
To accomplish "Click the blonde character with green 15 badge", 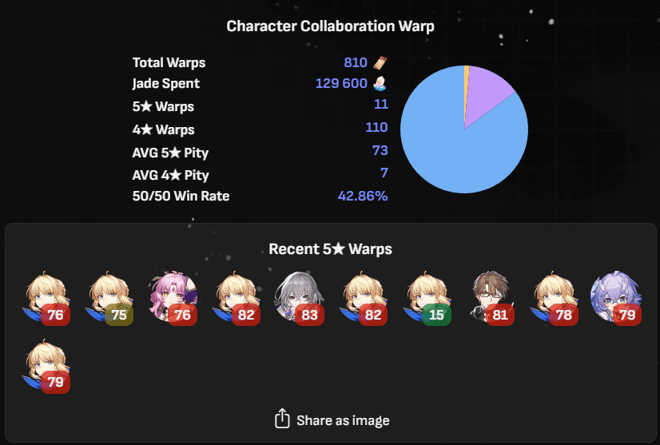I will (427, 298).
